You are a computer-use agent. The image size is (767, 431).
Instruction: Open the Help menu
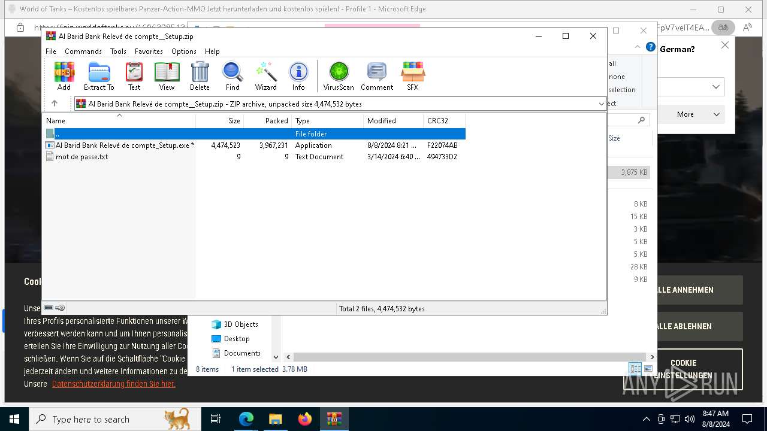coord(212,51)
